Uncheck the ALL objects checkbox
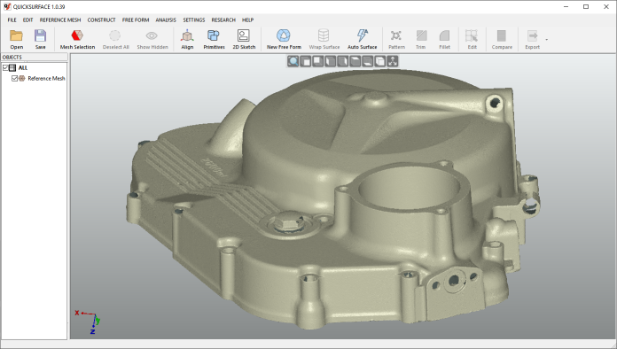This screenshot has width=617, height=349. [x=5, y=68]
